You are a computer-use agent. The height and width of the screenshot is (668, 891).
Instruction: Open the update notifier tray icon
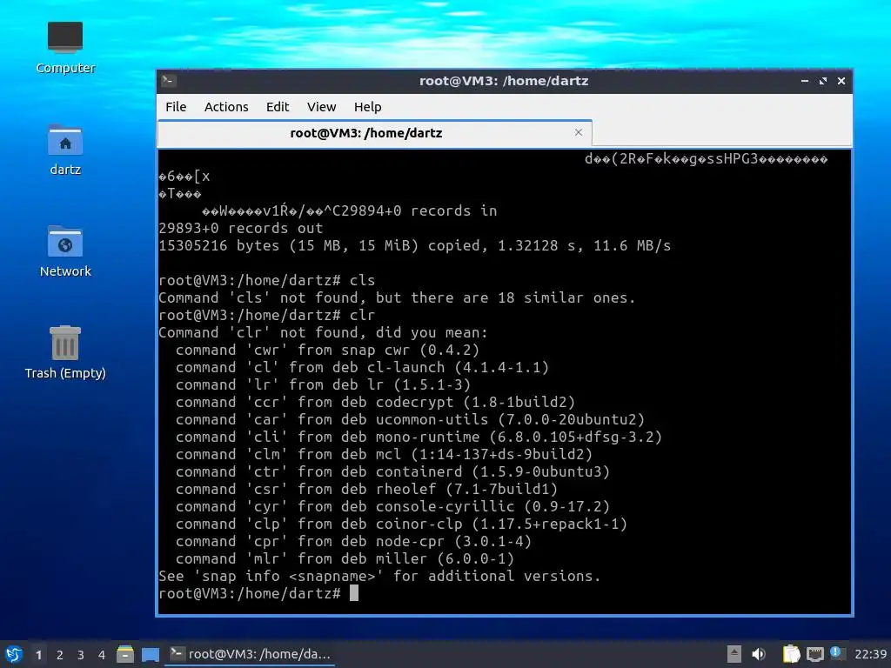(x=836, y=653)
